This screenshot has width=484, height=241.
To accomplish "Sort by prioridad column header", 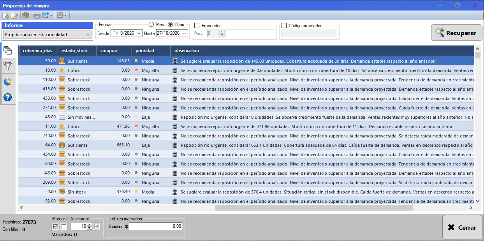I will 151,51.
